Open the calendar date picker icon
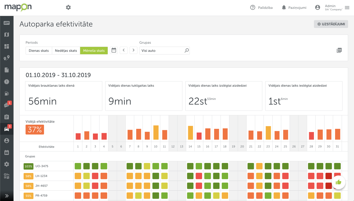 tap(114, 50)
